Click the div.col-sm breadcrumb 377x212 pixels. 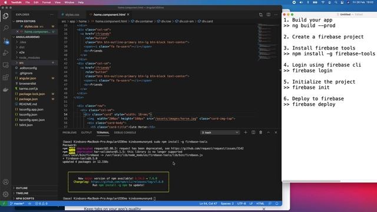(184, 21)
